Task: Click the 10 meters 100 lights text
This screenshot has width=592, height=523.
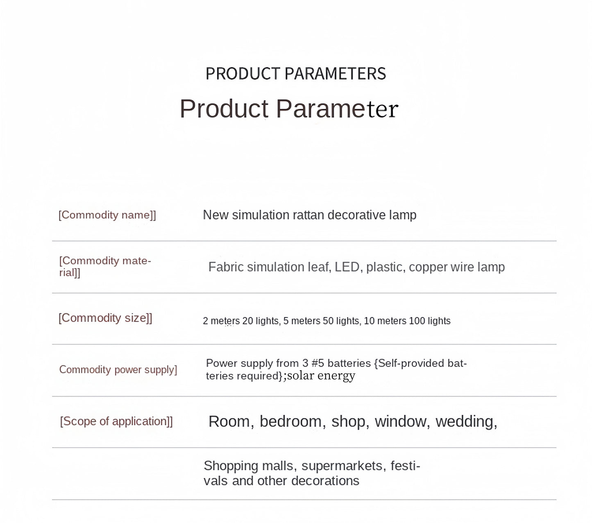Action: 407,321
